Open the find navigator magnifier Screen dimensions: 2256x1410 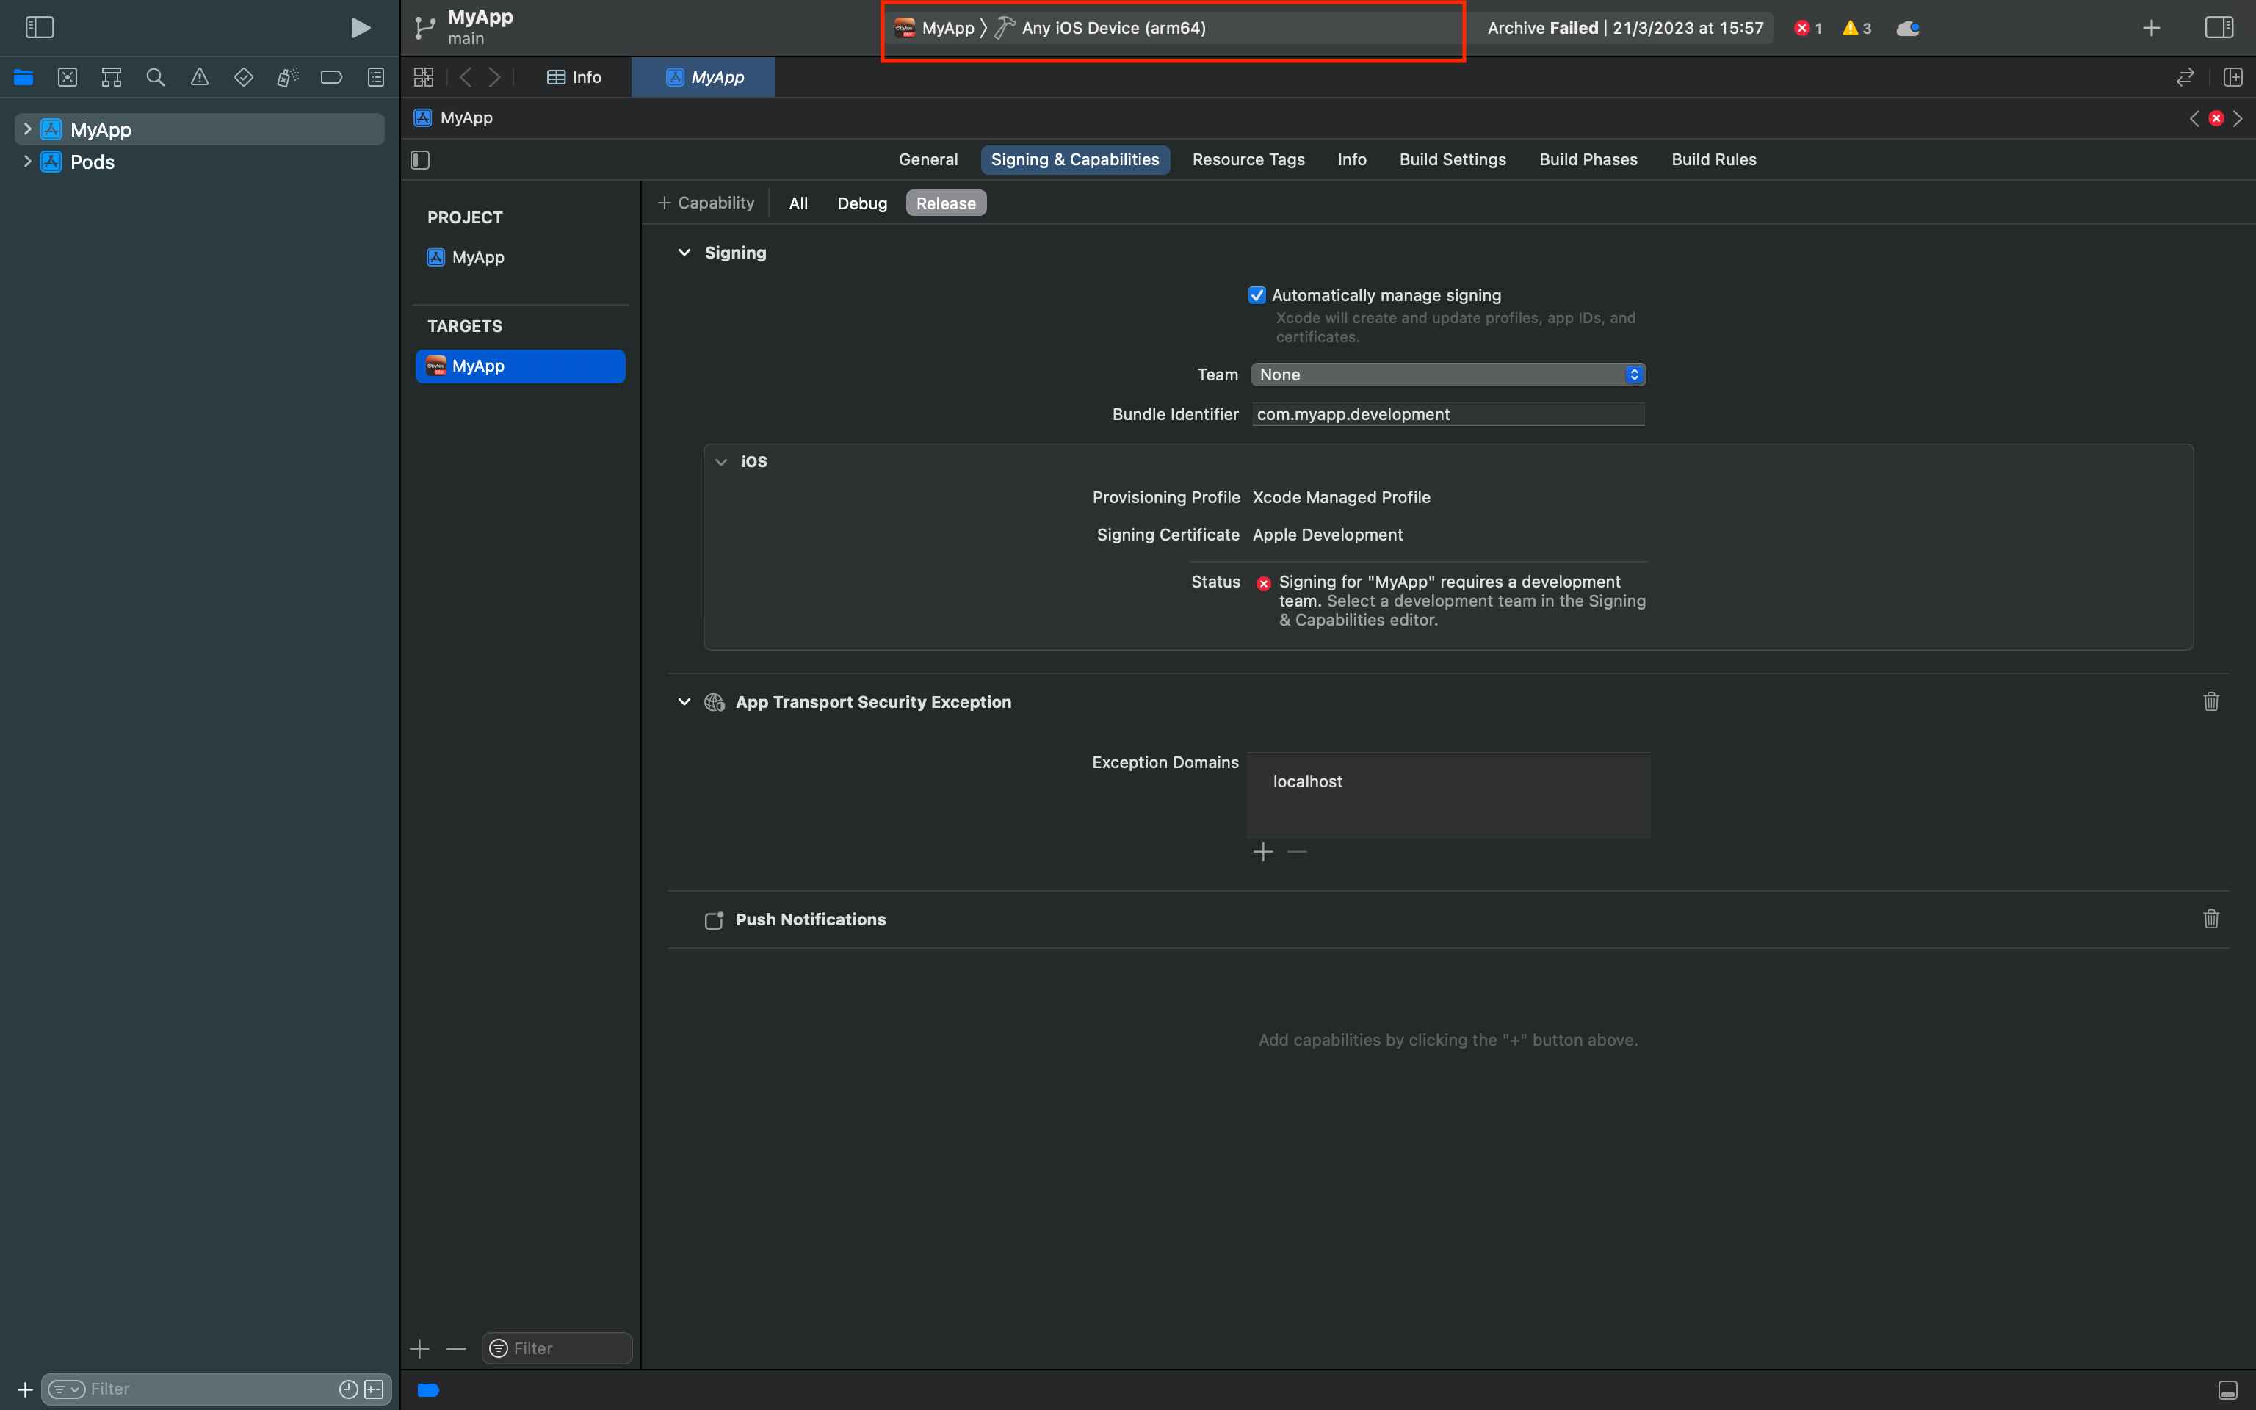click(x=156, y=77)
